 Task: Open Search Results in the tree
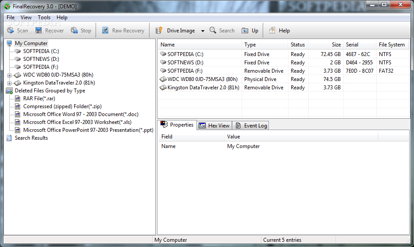(31, 138)
